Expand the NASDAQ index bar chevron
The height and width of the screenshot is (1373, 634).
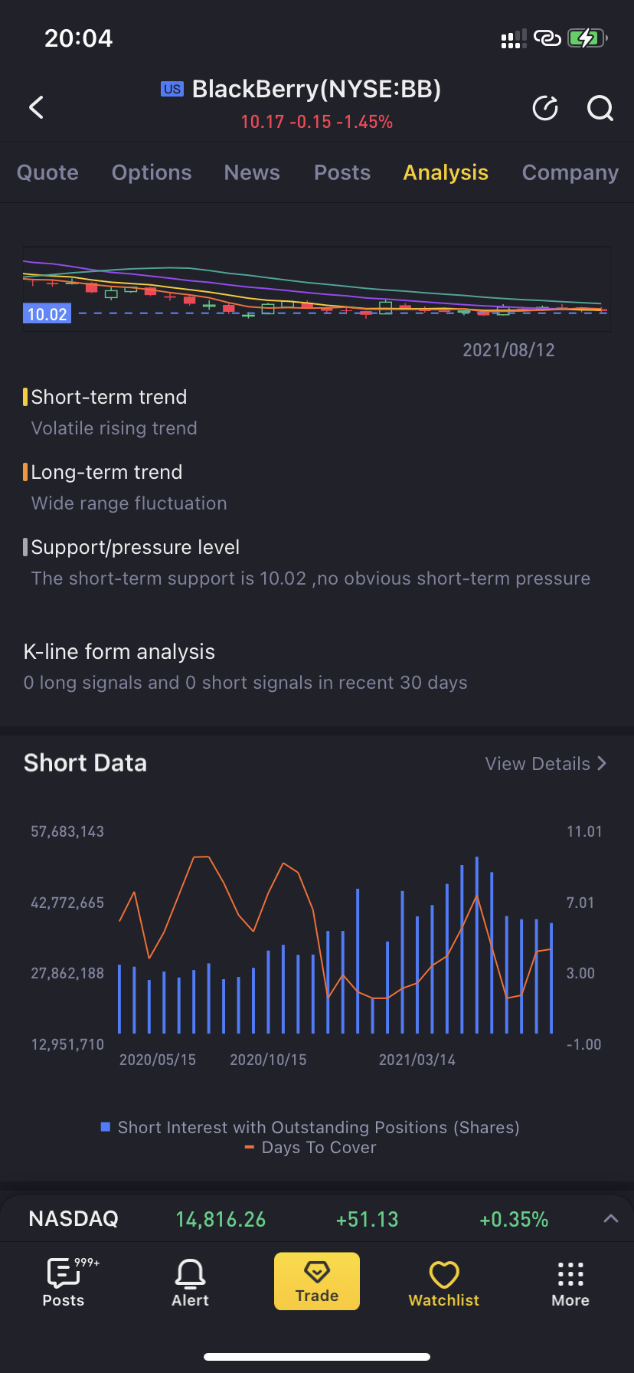(x=610, y=1219)
